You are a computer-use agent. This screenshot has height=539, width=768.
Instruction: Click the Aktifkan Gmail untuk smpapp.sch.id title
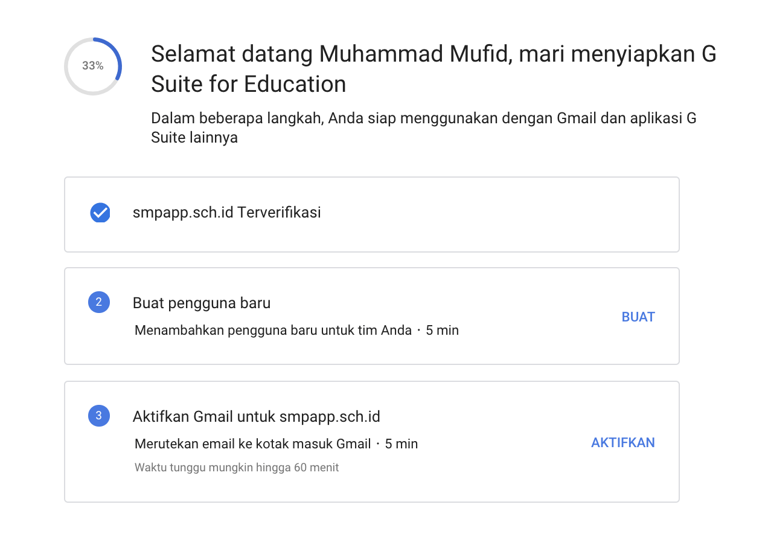point(256,416)
